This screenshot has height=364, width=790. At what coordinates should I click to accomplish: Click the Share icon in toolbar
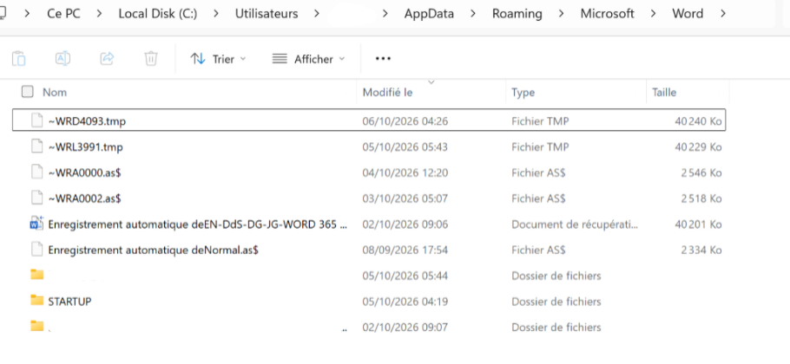point(107,59)
